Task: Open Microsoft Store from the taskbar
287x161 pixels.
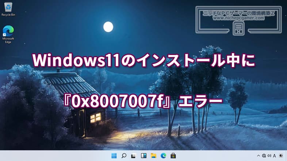Action: (173, 156)
